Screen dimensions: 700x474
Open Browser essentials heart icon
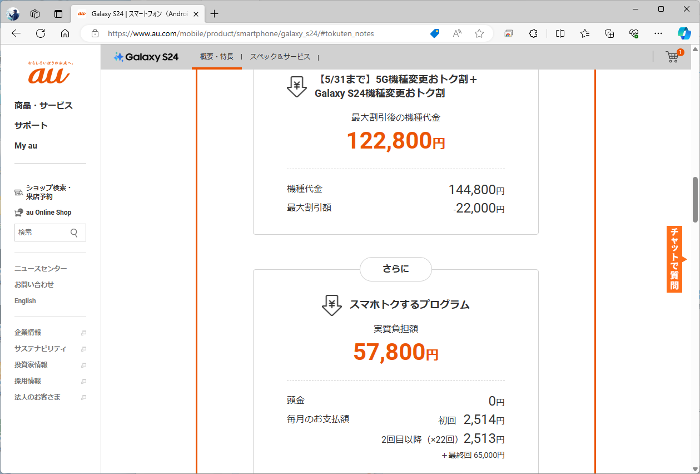tap(634, 33)
